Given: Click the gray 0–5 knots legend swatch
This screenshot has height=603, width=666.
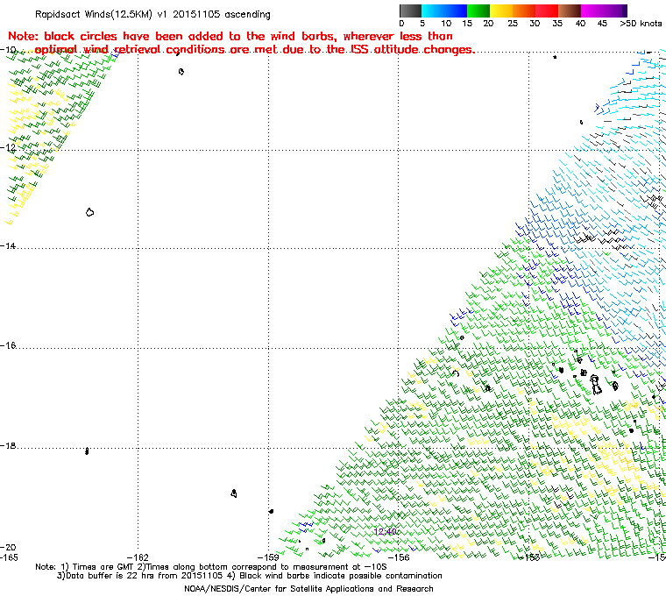Looking at the screenshot, I should pyautogui.click(x=410, y=11).
